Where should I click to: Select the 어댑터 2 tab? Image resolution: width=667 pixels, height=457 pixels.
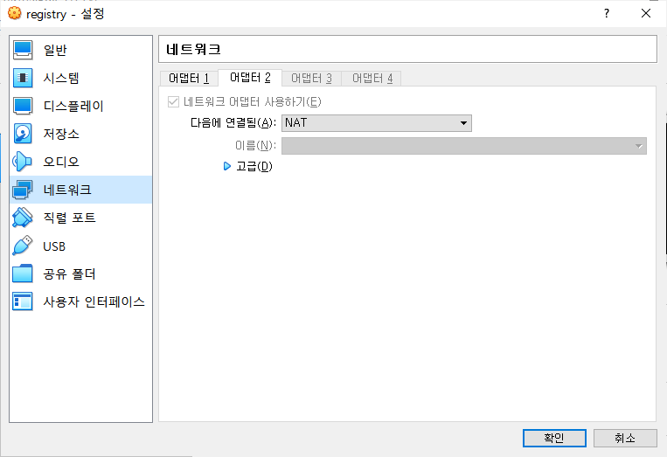(x=250, y=78)
